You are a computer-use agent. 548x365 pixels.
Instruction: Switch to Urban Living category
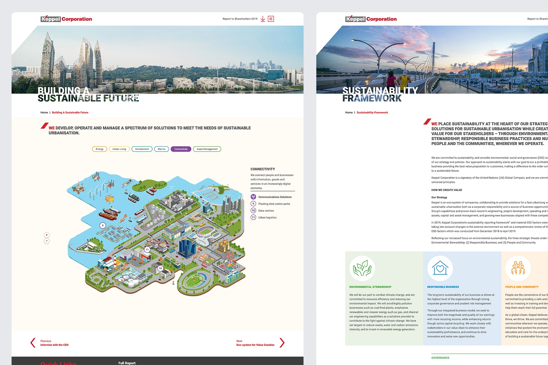(119, 149)
